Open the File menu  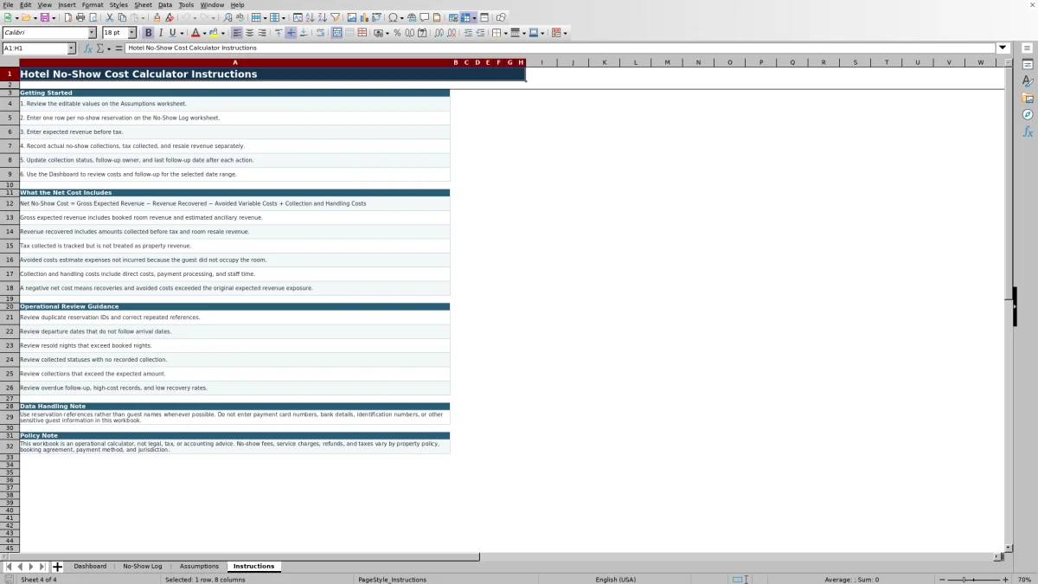pos(8,4)
